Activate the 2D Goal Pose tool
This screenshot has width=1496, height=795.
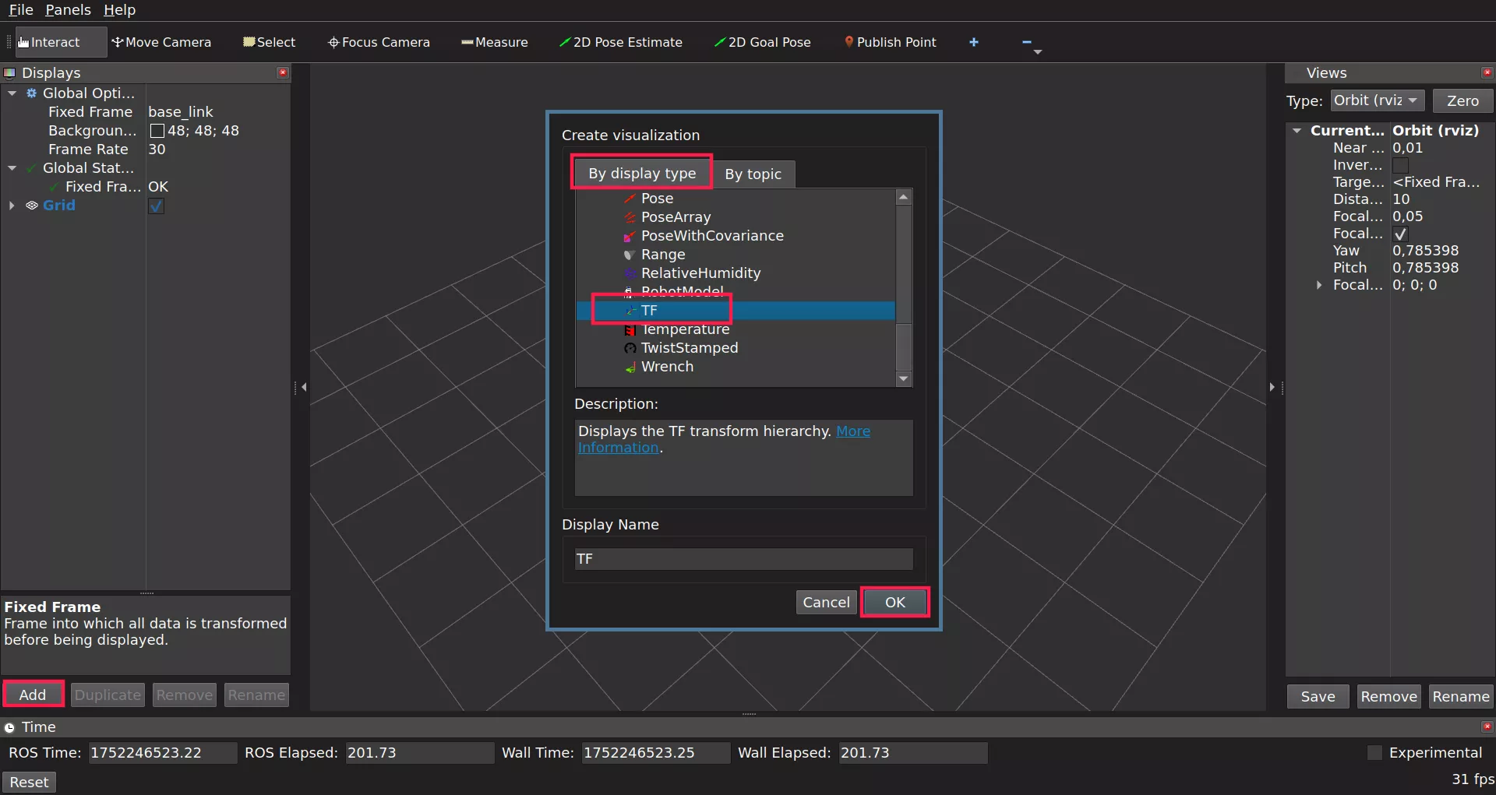point(762,42)
